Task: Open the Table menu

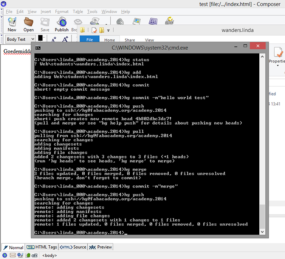Action: click(x=78, y=12)
